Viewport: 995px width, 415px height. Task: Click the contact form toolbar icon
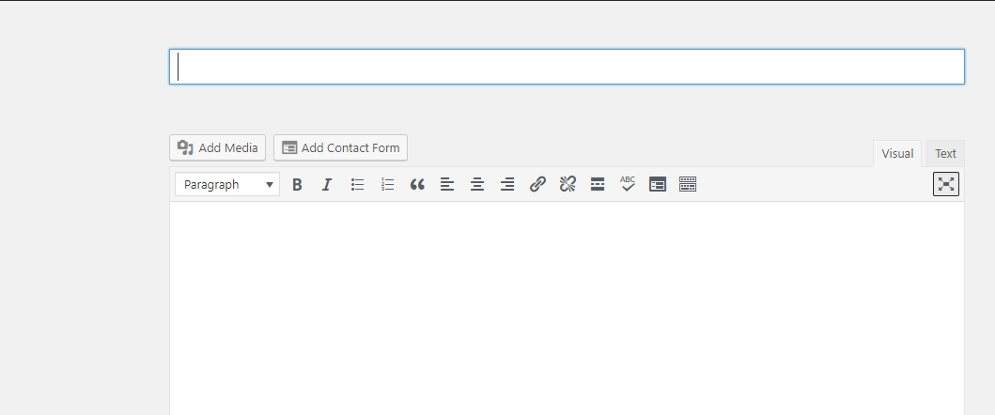[x=658, y=185]
